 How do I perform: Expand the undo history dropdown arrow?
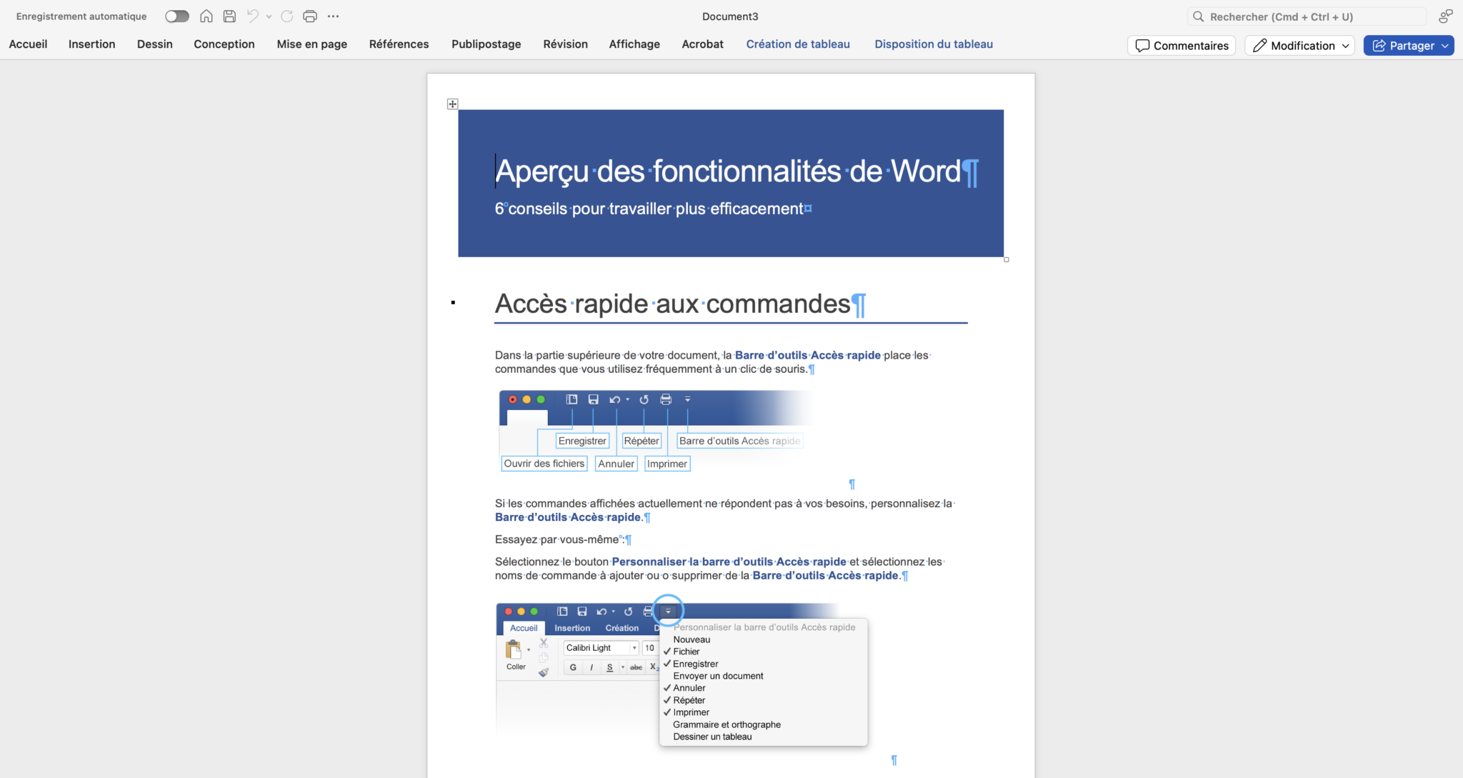pyautogui.click(x=269, y=16)
